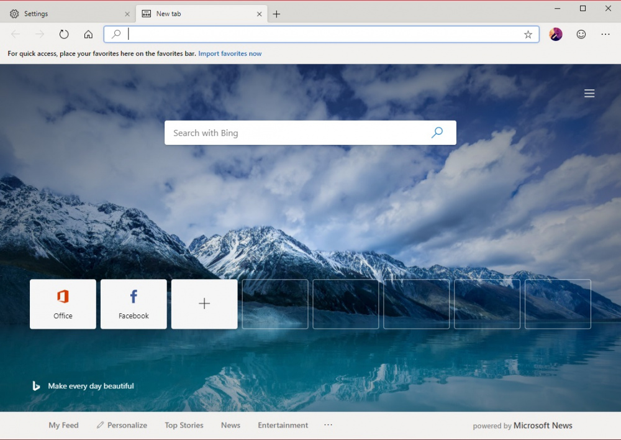Go to the home page using the Home icon
Viewport: 621px width, 440px height.
pos(88,34)
